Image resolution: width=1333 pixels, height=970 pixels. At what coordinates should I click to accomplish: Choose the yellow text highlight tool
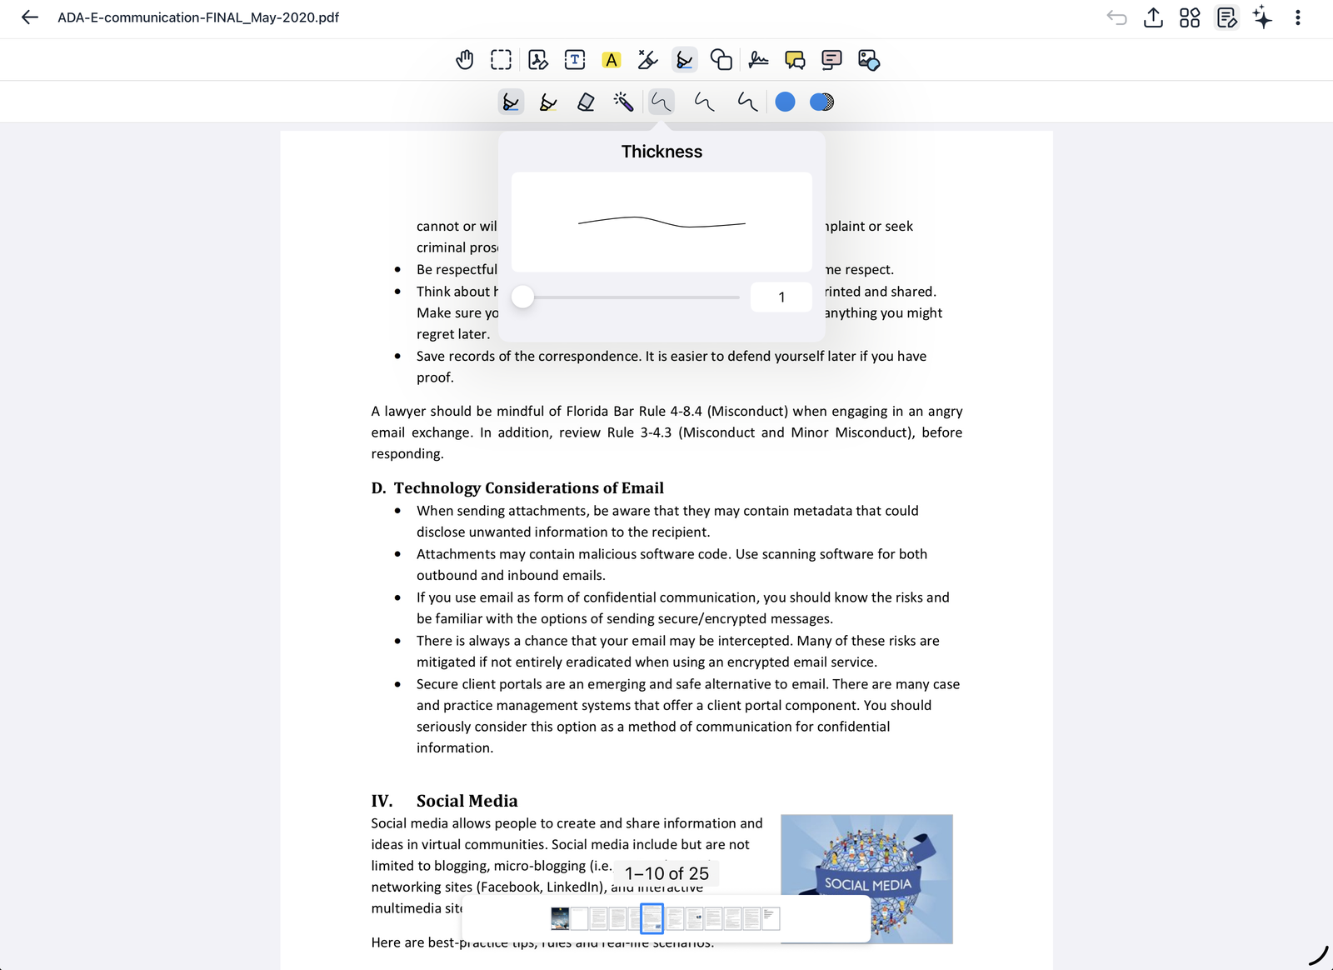[x=612, y=60]
